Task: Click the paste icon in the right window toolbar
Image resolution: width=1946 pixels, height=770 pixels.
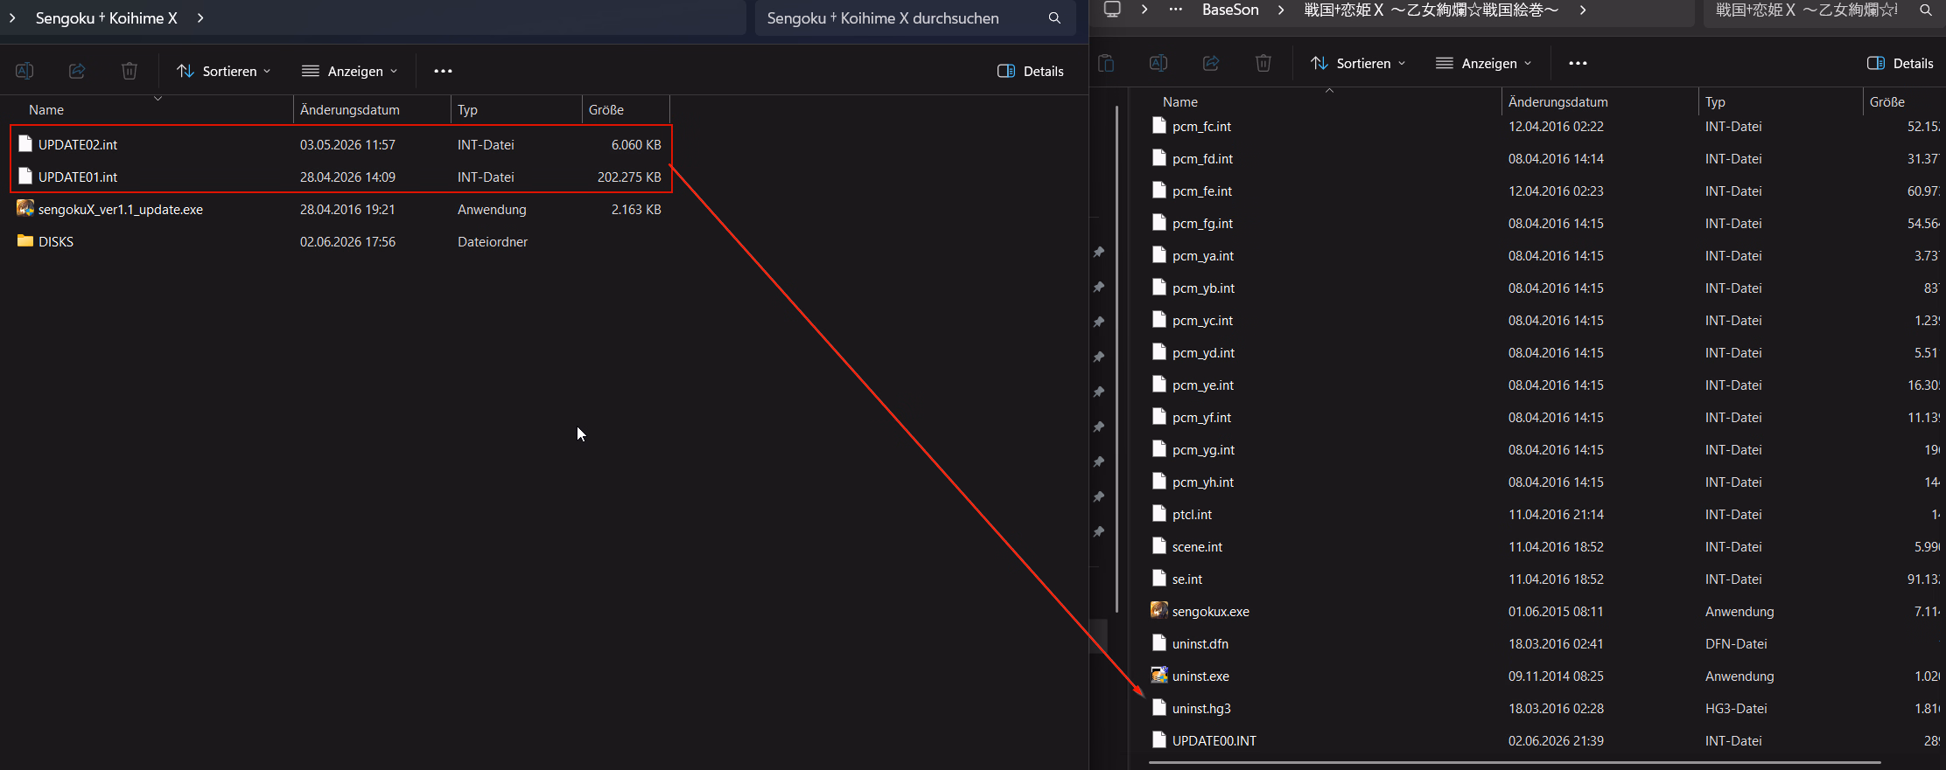Action: coord(1106,63)
